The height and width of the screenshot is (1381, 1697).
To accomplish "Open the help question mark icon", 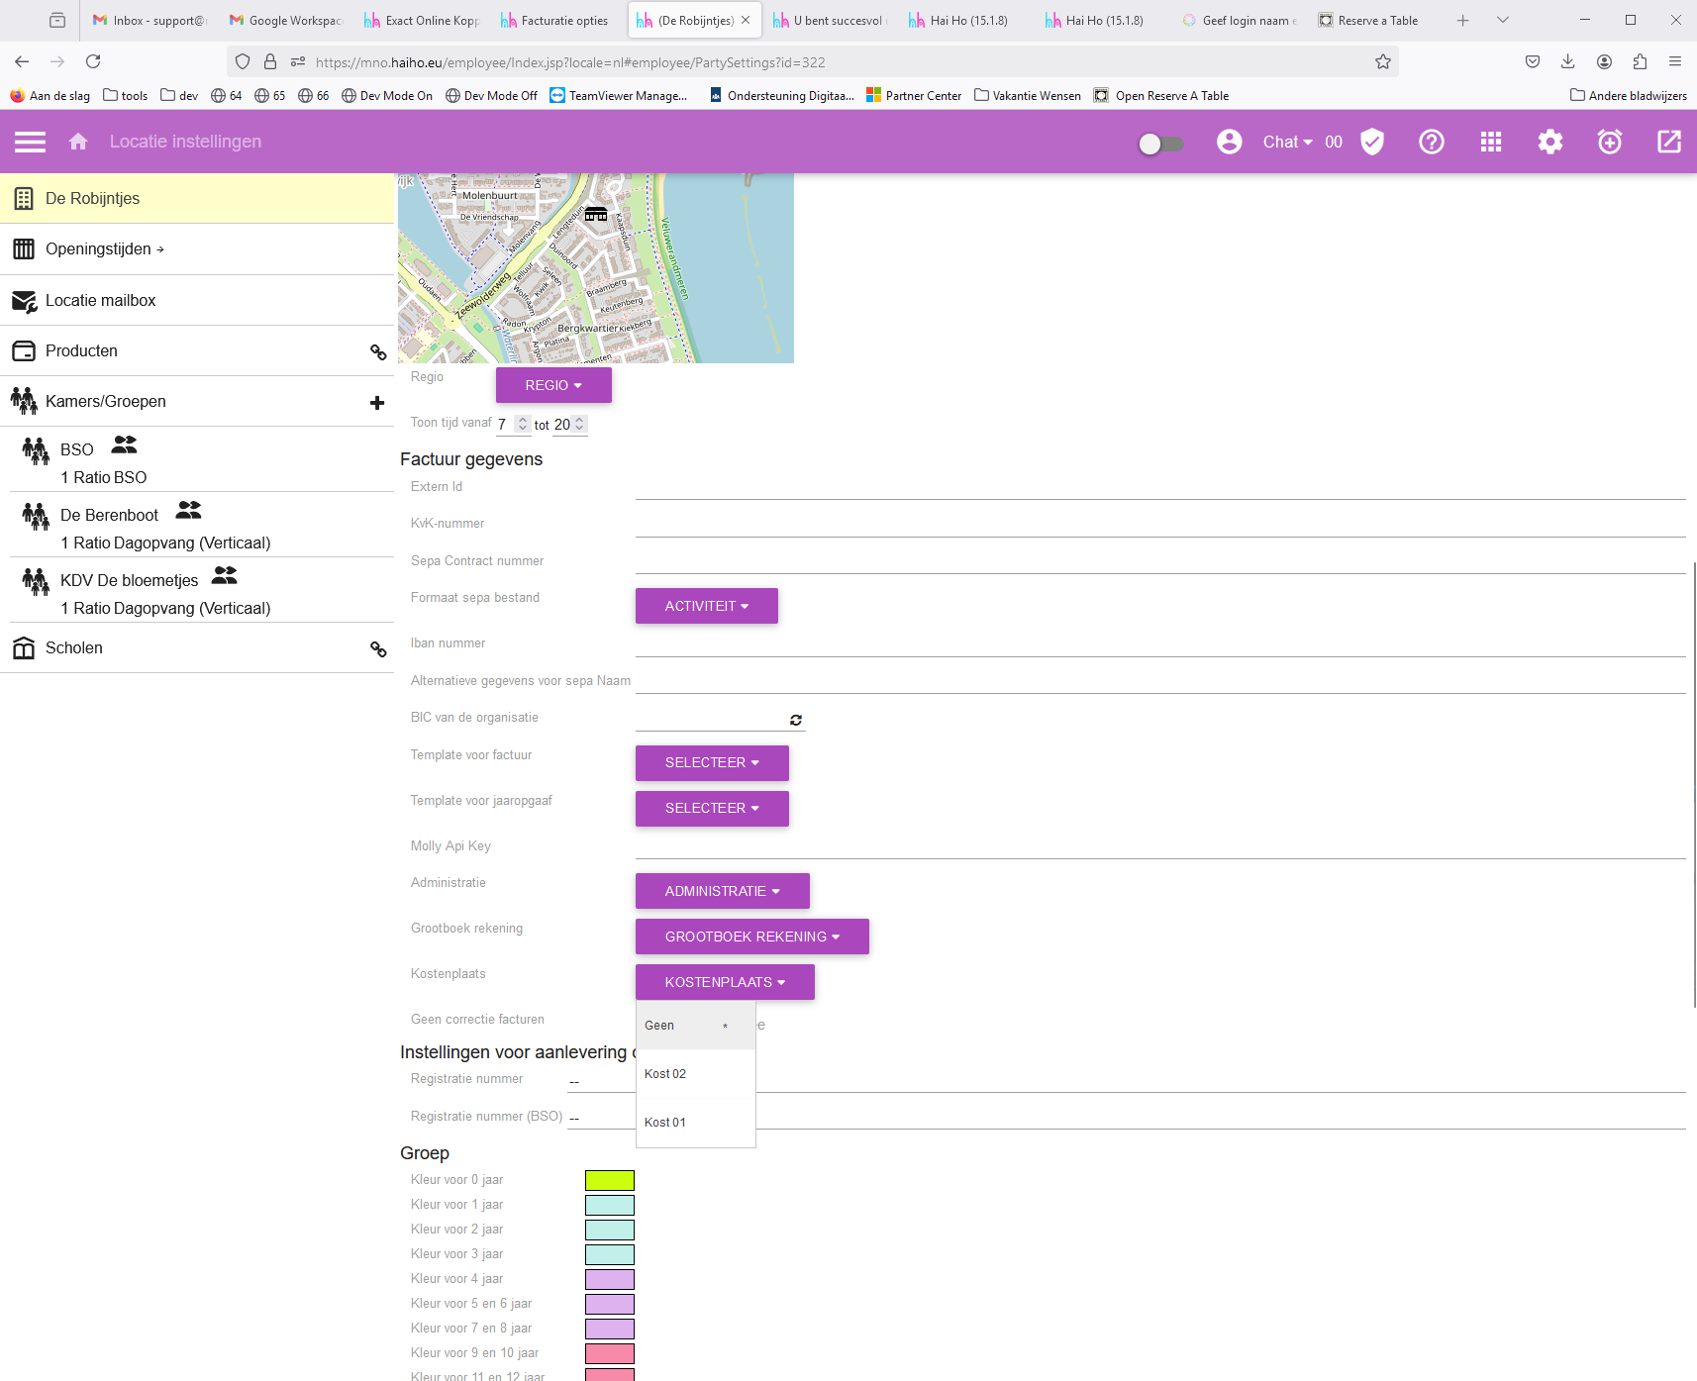I will pyautogui.click(x=1431, y=142).
